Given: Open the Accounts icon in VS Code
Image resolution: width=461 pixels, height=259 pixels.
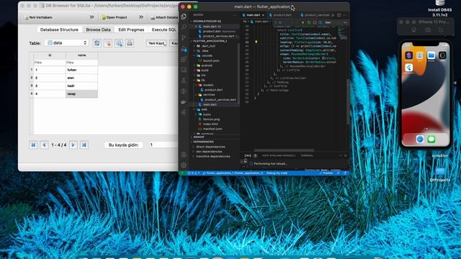Looking at the screenshot, I should [184, 155].
